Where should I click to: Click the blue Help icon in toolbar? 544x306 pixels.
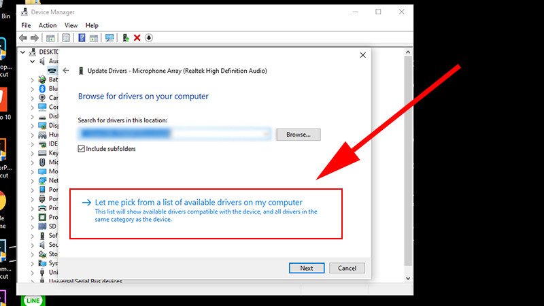82,38
